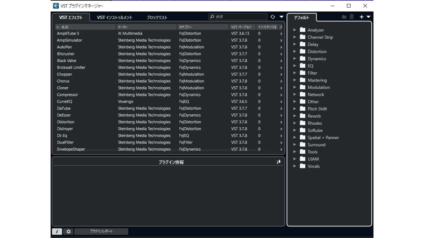Screen dimensions: 424x238
Task: Click the plus icon to add collection
Action: (361, 17)
